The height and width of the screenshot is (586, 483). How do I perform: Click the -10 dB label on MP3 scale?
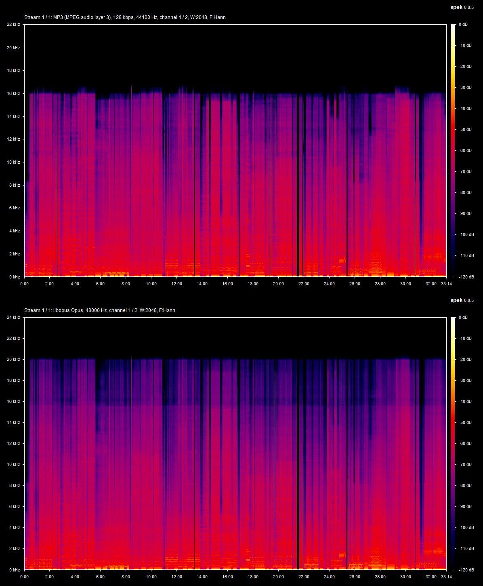pos(465,45)
